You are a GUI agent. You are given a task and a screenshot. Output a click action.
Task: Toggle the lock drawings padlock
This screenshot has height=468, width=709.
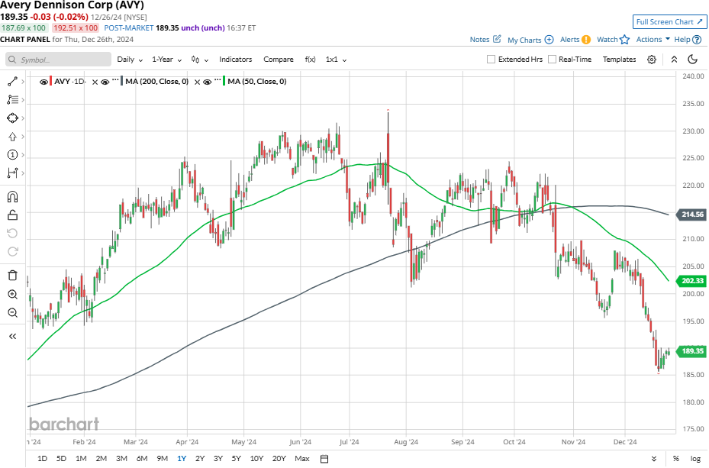13,215
